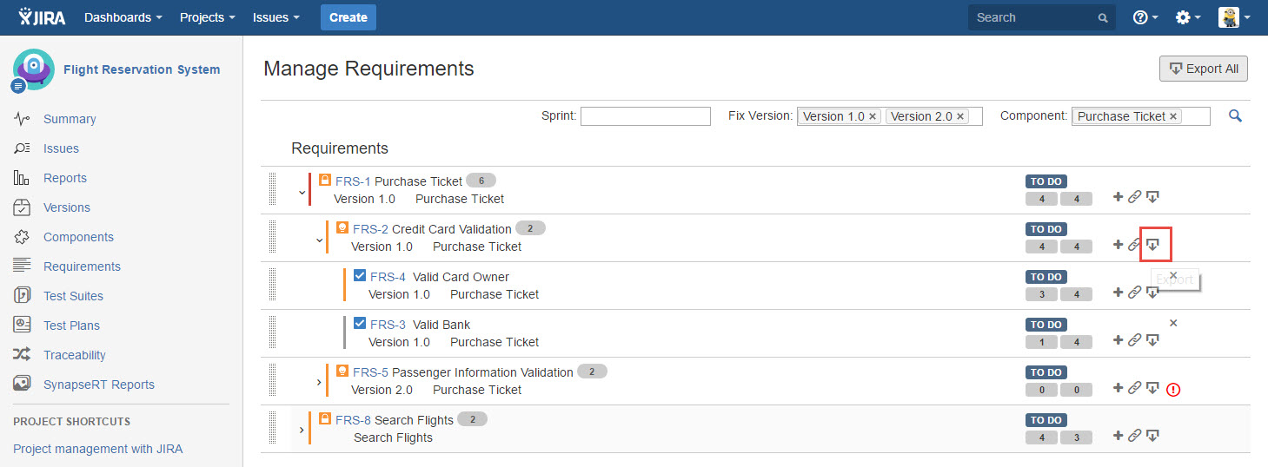Click the magnifier filter search icon
This screenshot has width=1268, height=467.
pos(1235,116)
